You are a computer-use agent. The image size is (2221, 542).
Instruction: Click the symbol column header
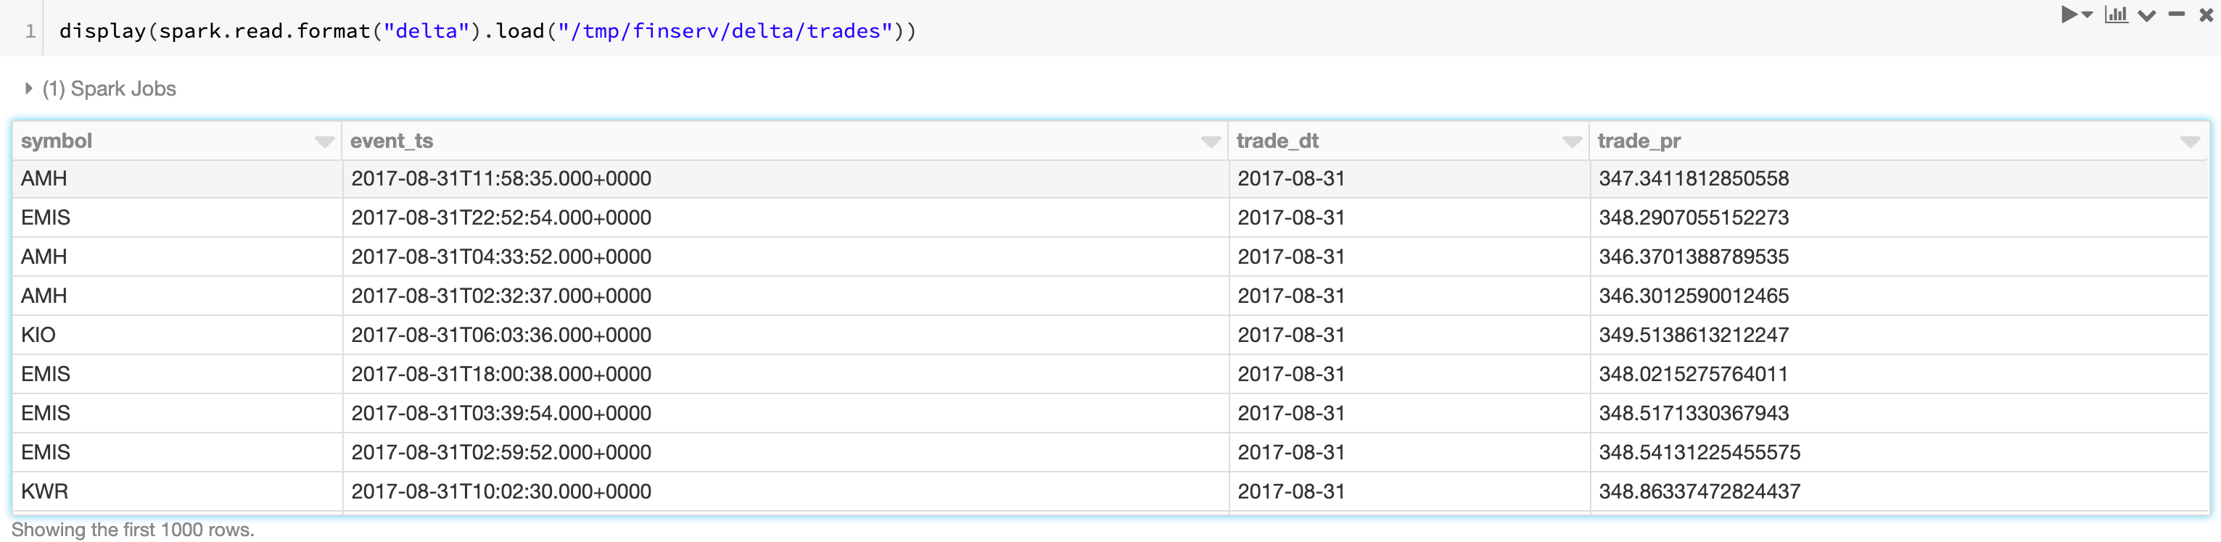pyautogui.click(x=57, y=141)
